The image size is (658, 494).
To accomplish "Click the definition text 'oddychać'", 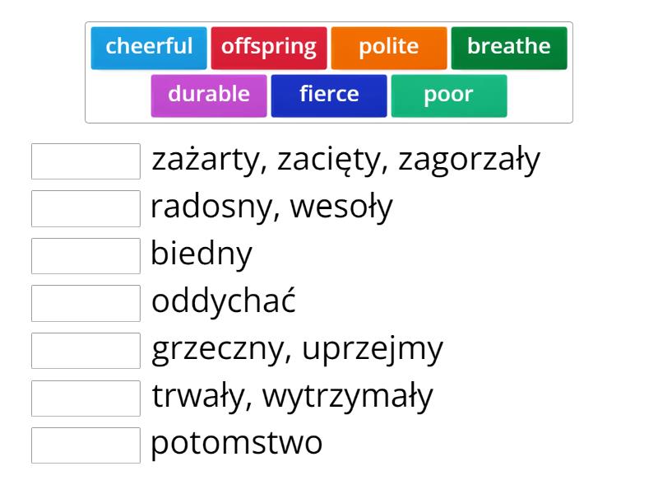I will tap(224, 302).
